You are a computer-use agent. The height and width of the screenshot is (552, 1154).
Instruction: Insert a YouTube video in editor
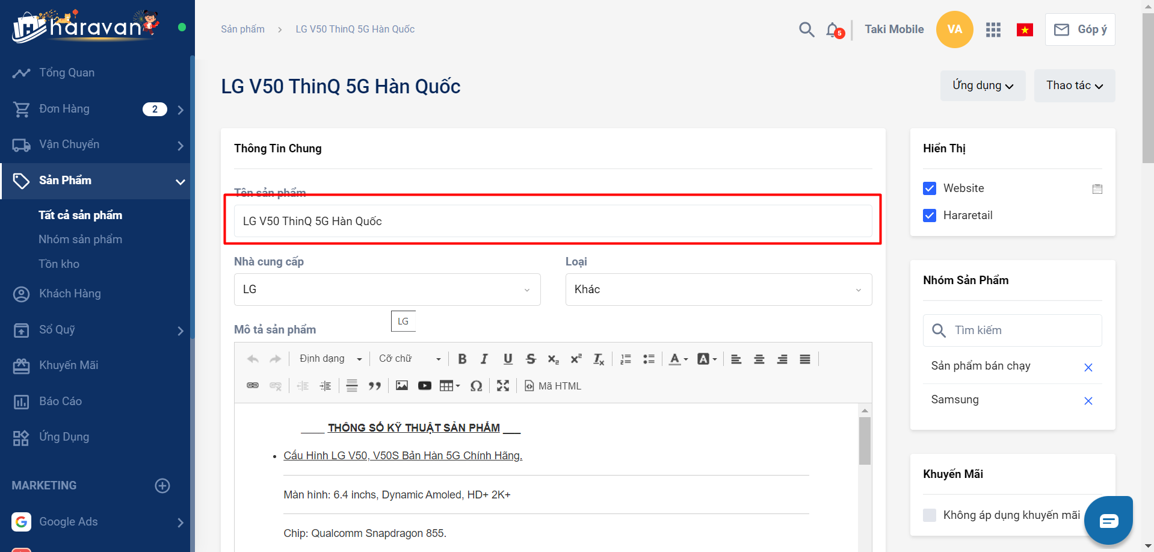425,386
